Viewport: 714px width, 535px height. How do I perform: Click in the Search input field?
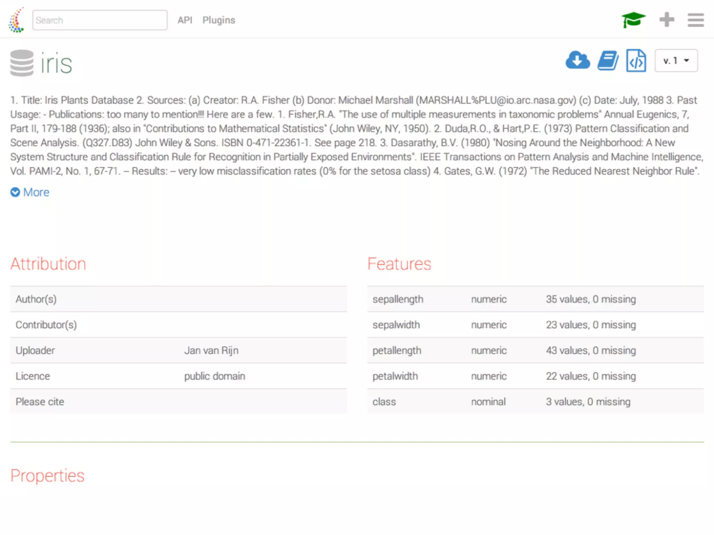point(100,20)
